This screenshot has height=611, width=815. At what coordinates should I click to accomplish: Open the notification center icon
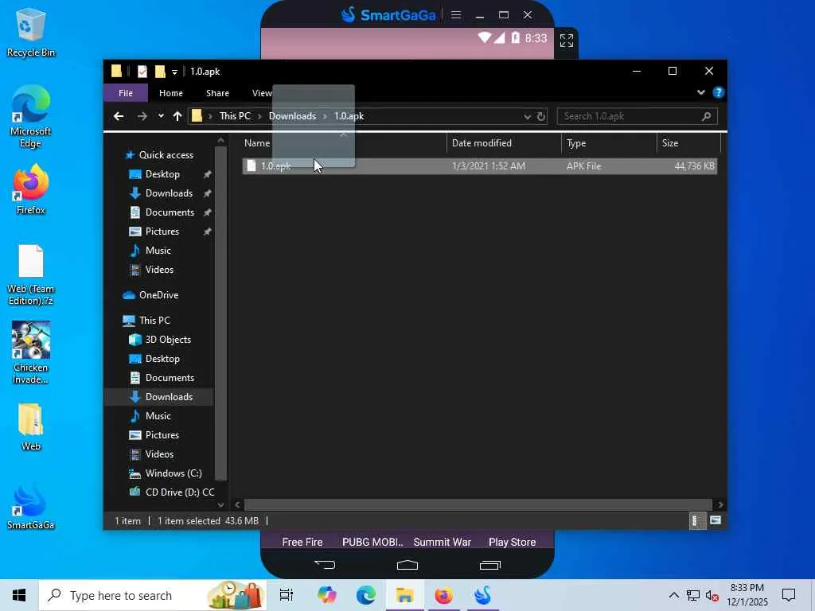click(789, 595)
